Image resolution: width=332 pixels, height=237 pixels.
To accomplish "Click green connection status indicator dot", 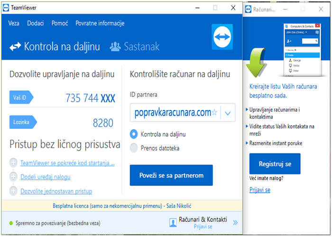I will pos(11,223).
